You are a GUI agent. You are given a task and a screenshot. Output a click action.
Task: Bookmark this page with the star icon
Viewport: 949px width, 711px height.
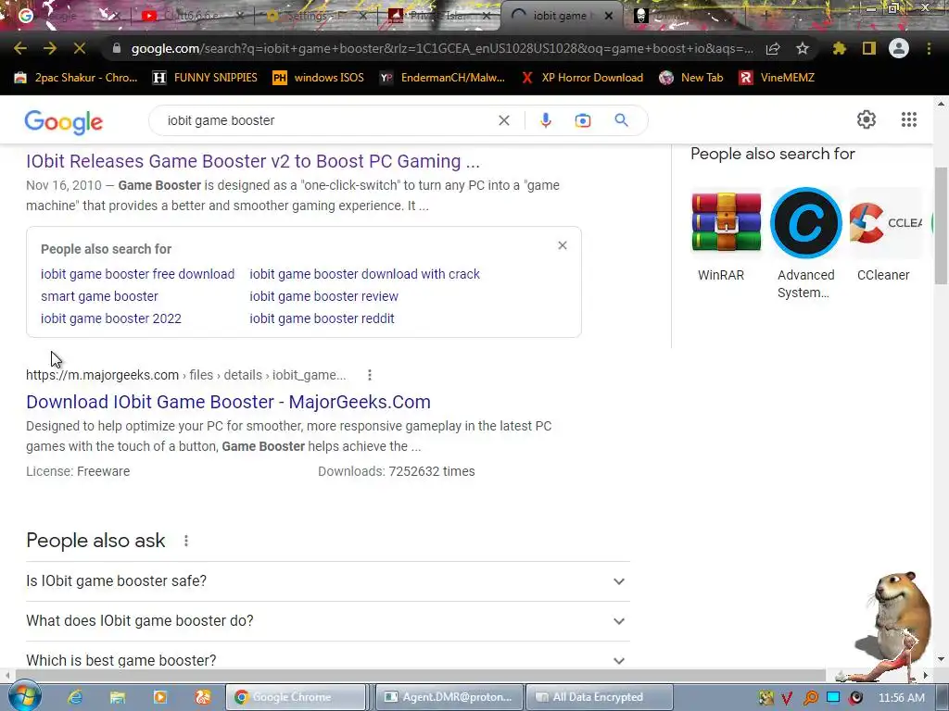click(x=803, y=48)
